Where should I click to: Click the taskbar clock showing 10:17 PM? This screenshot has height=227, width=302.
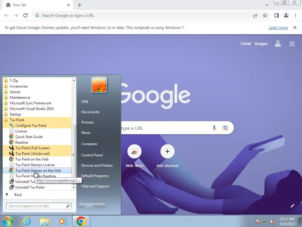tap(287, 221)
